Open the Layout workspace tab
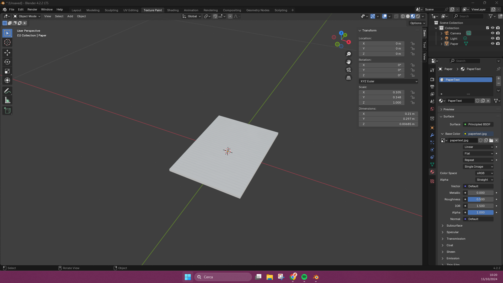503x283 pixels. tap(77, 10)
